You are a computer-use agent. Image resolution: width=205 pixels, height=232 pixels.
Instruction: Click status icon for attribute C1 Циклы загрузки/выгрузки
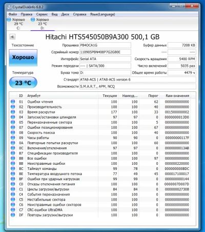click(x=13, y=189)
